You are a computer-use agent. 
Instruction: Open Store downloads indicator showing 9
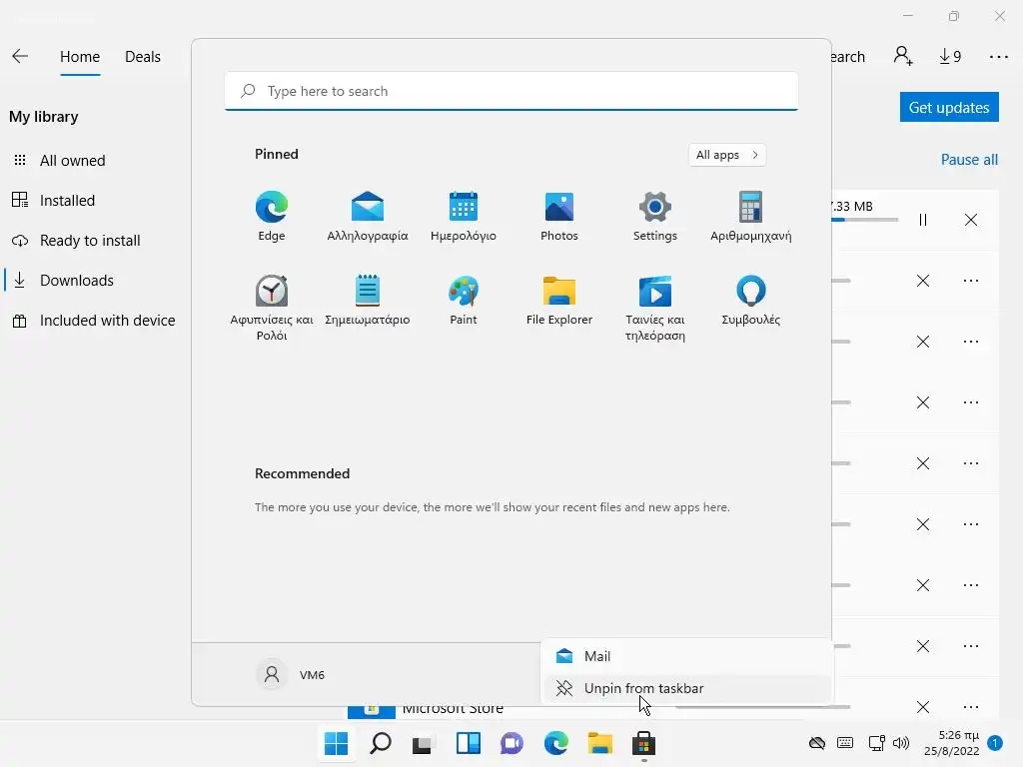[x=950, y=57]
